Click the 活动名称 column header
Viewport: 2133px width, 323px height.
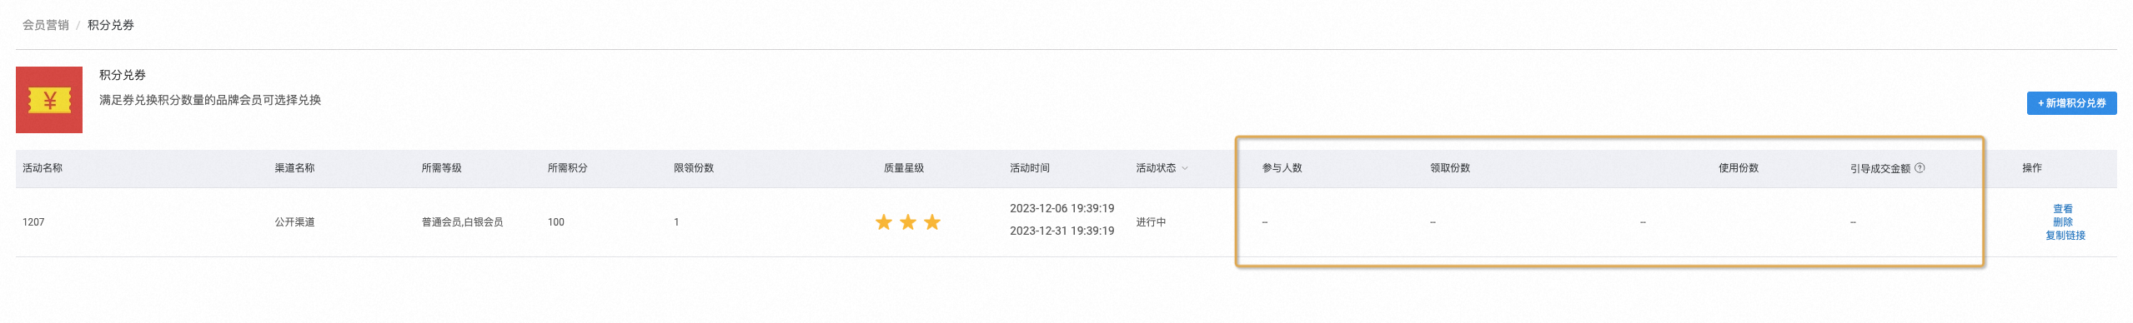tap(43, 168)
